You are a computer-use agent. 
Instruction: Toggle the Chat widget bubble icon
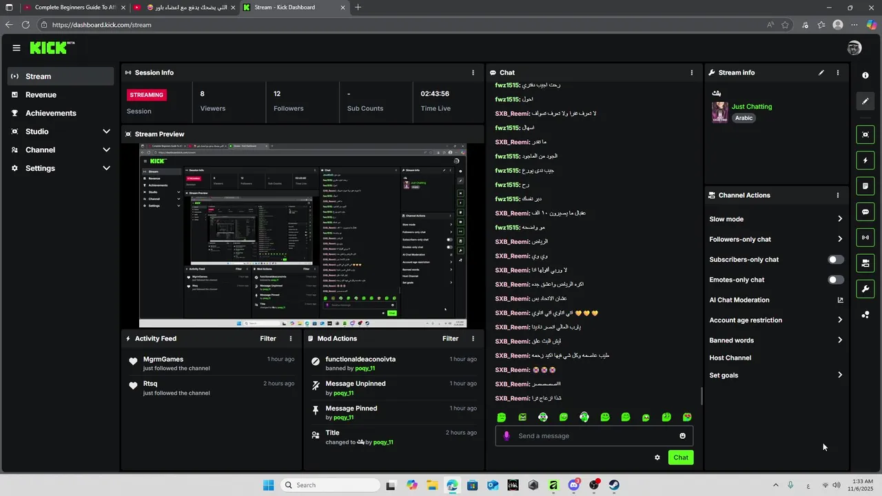[865, 211]
